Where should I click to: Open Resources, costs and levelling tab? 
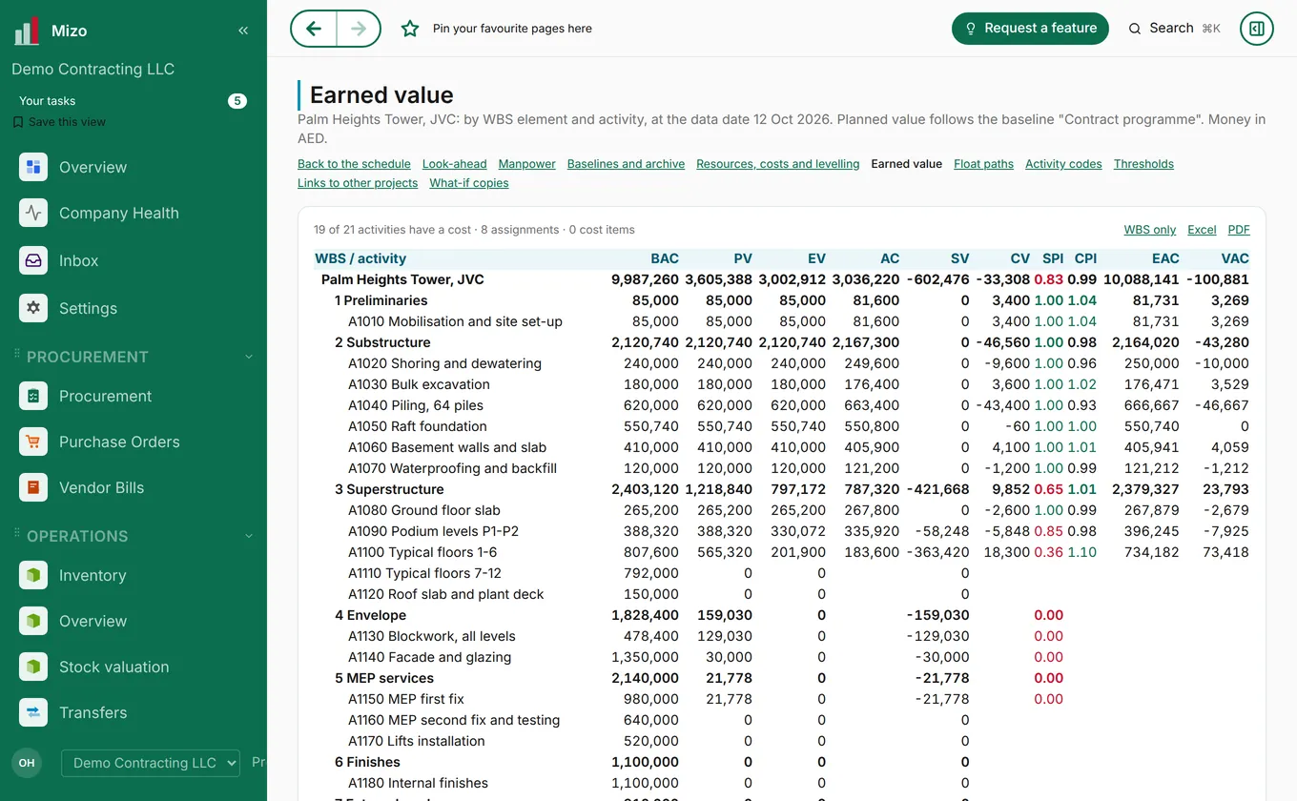(777, 164)
